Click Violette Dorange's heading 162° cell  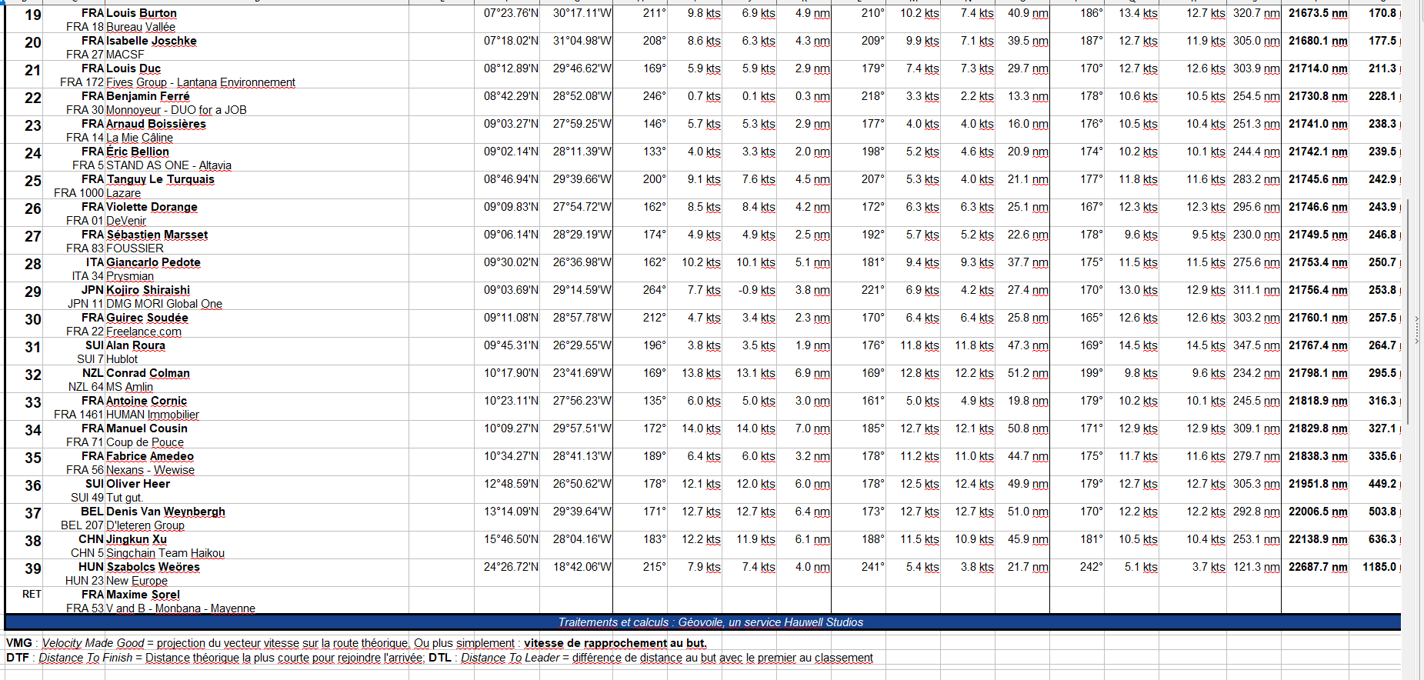654,207
